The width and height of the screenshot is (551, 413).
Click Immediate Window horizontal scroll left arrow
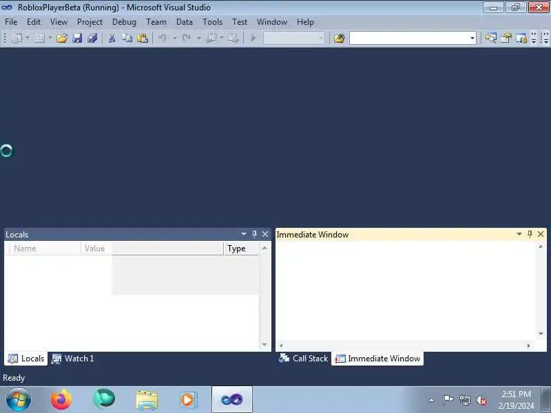pos(281,346)
